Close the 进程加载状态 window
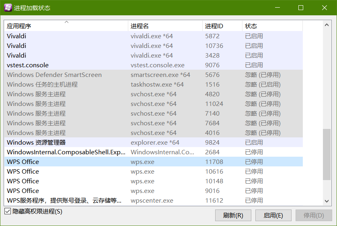Image resolution: width=337 pixels, height=226 pixels. point(325,8)
